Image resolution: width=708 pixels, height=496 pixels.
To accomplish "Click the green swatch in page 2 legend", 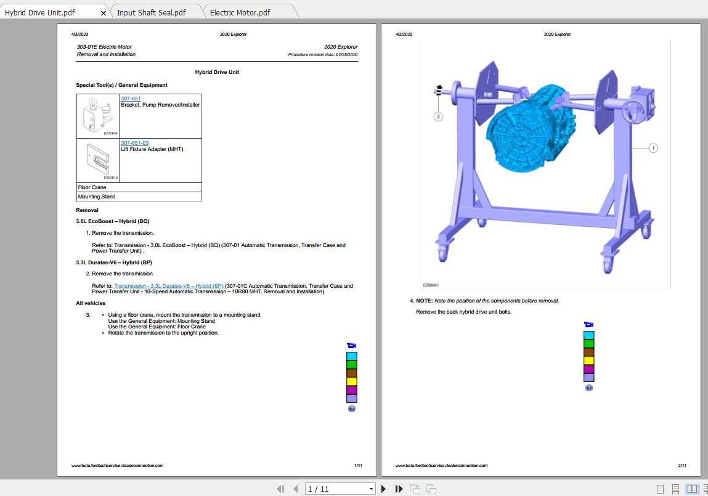I will 589,343.
